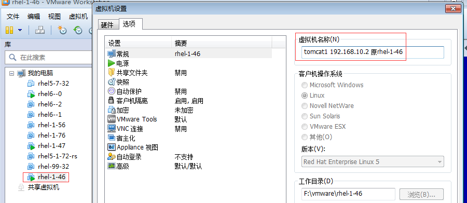Screen dimensions: 467x203
Task: Click the 我的电脑 computer icon
Action: pos(21,73)
